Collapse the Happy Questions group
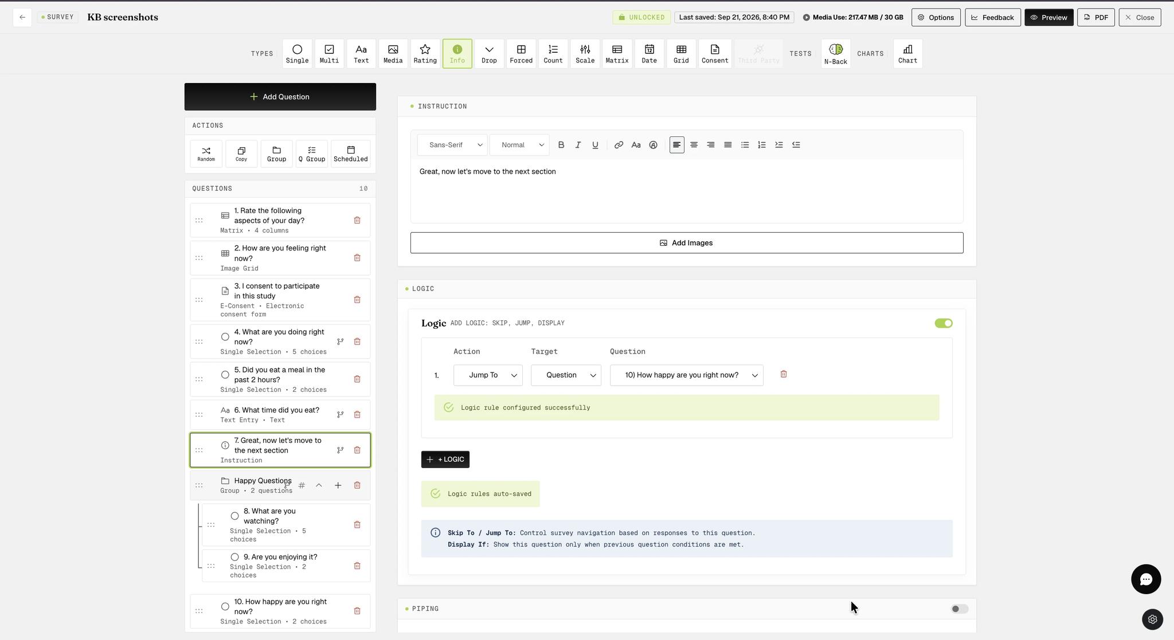Viewport: 1174px width, 640px height. pos(319,485)
